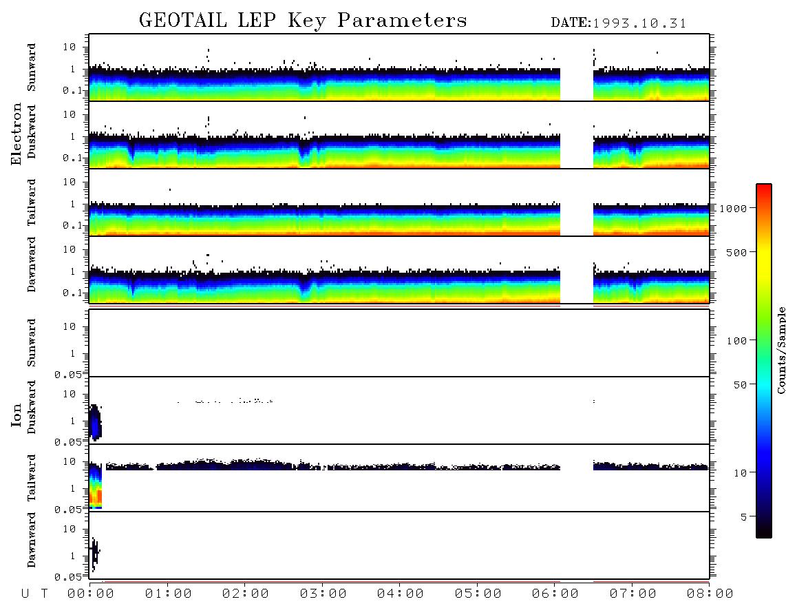Select the '03:00' time tick label

pyautogui.click(x=323, y=594)
